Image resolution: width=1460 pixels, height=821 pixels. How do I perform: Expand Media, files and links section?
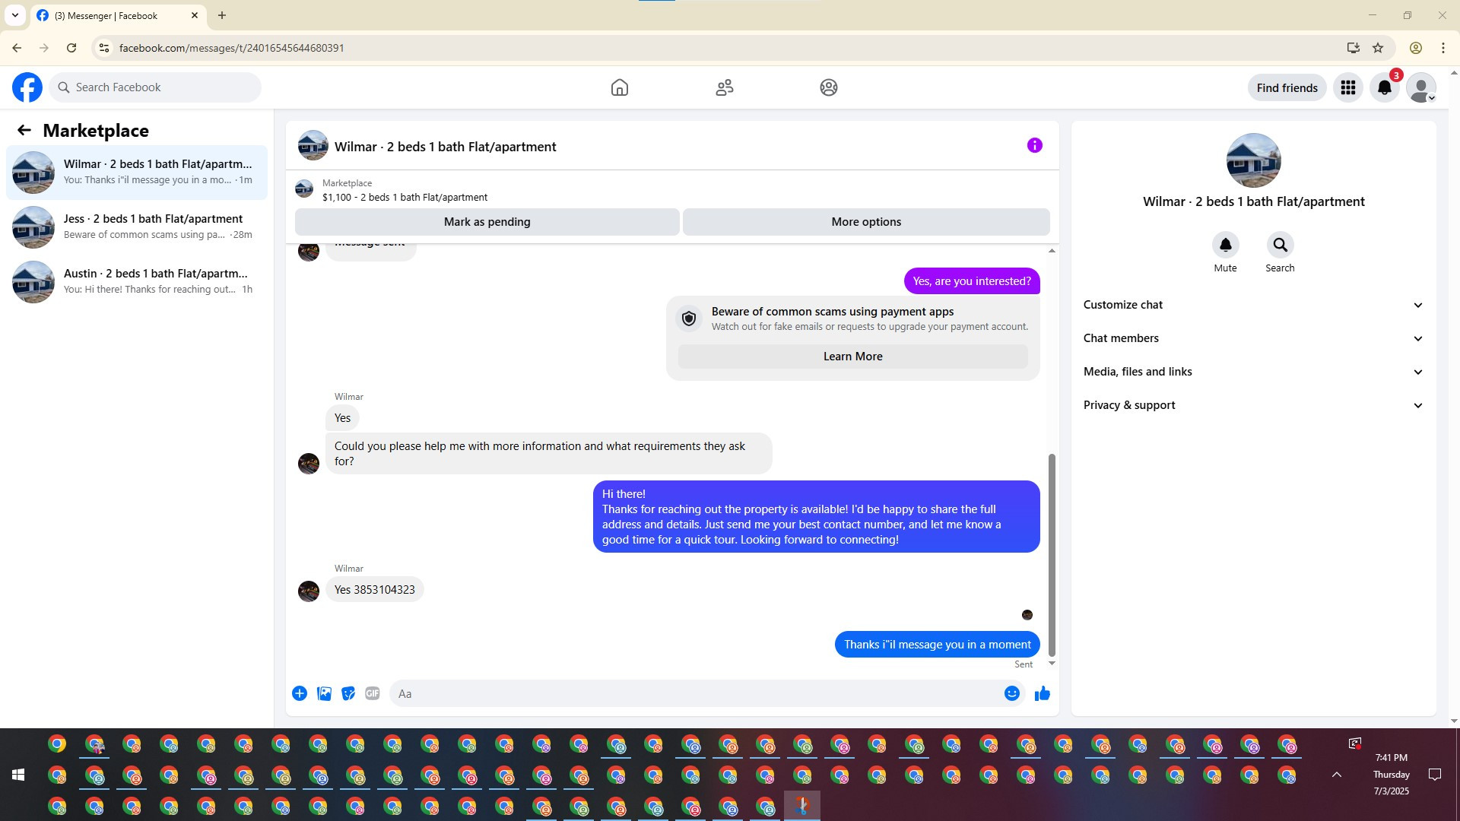[x=1253, y=372]
